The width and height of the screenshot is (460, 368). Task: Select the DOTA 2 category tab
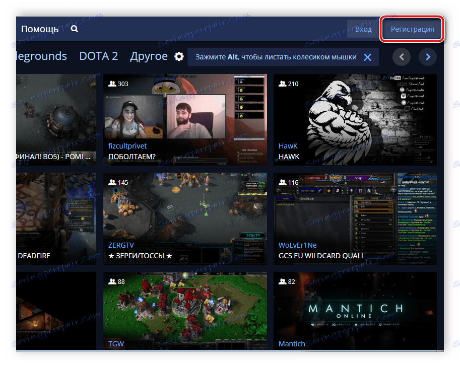click(99, 56)
